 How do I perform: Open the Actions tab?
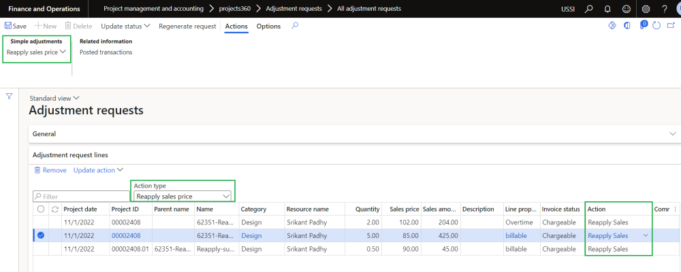click(x=236, y=26)
